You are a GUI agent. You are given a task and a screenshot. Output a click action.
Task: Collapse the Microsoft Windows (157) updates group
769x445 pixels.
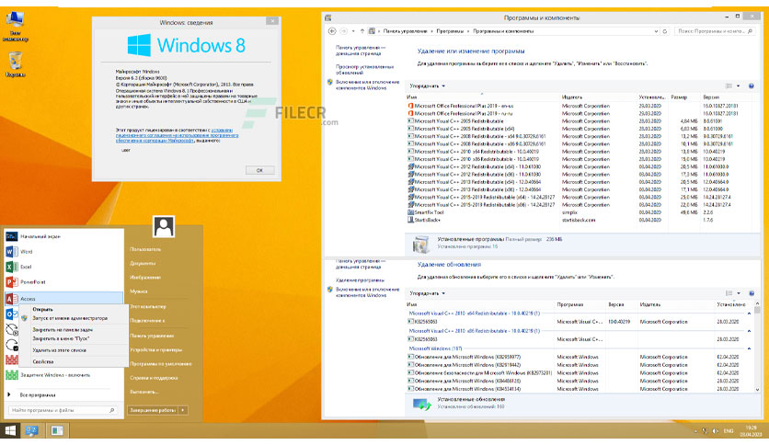[x=749, y=348]
